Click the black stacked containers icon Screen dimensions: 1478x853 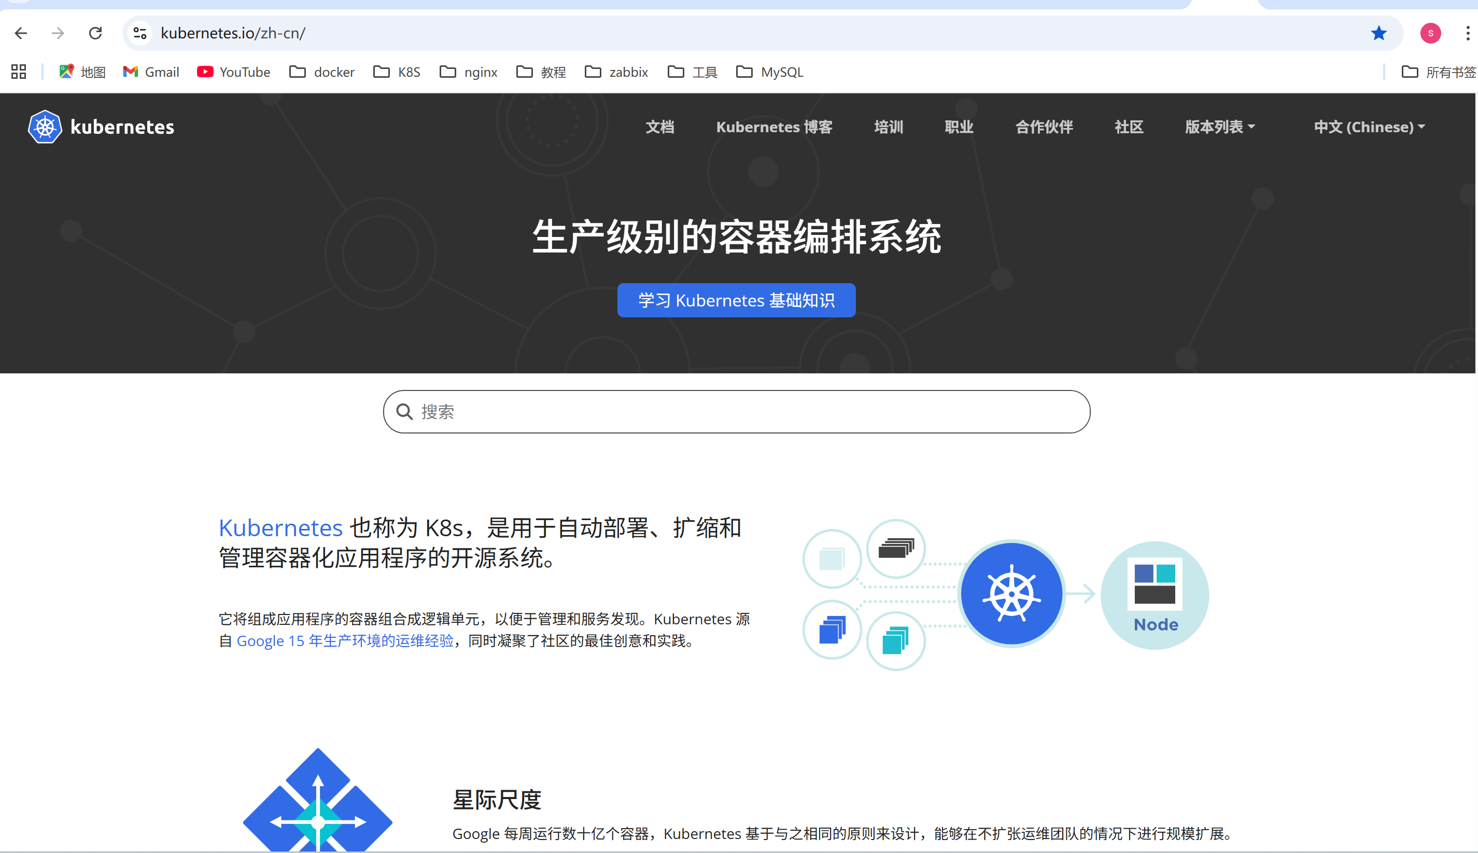pyautogui.click(x=896, y=549)
